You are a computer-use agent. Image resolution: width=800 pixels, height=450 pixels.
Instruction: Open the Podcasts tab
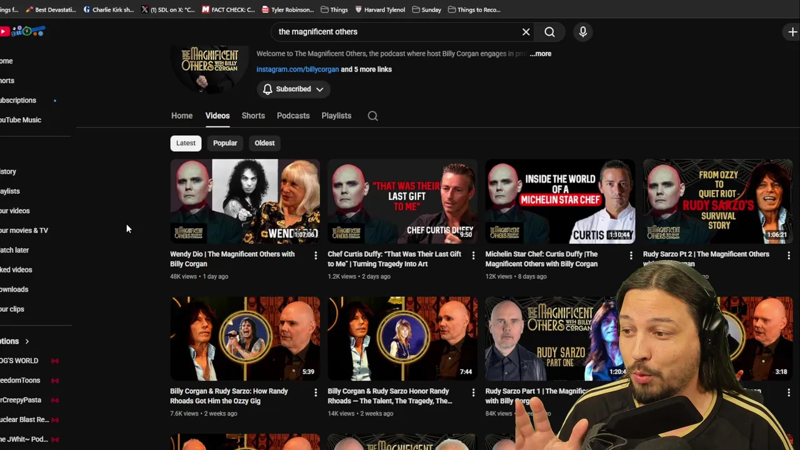[x=293, y=116]
